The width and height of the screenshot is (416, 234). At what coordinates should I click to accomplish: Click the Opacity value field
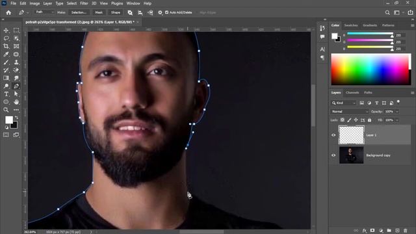[x=389, y=112]
